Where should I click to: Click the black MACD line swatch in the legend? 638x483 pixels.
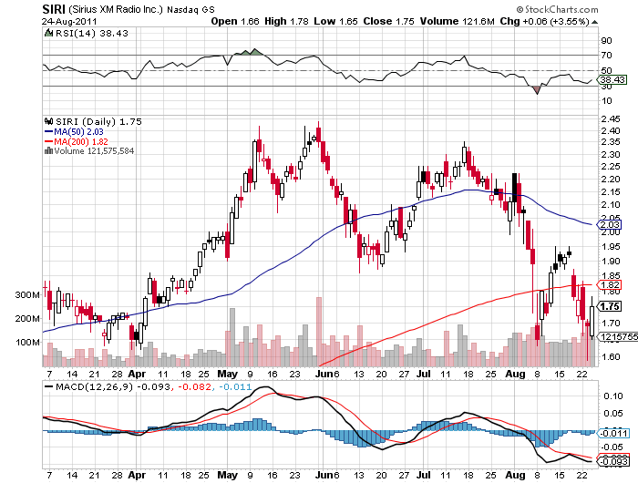tap(49, 386)
